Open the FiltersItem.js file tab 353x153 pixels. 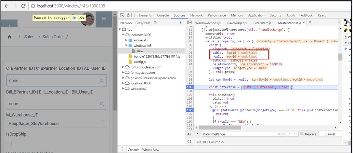[x=262, y=23]
